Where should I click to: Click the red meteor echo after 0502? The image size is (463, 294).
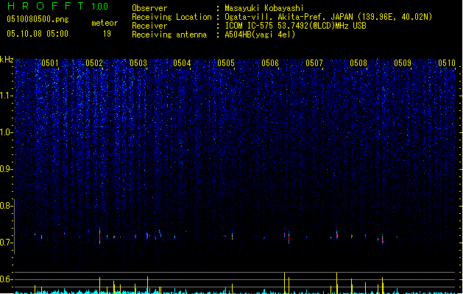[x=100, y=237]
